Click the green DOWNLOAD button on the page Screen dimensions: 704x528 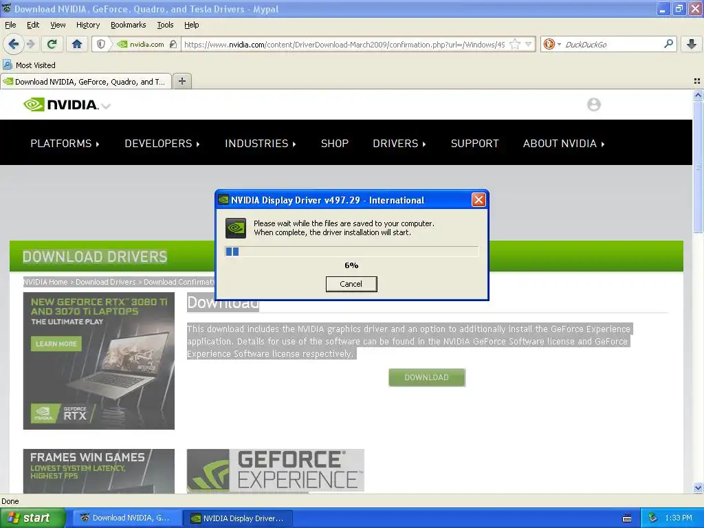pos(426,377)
